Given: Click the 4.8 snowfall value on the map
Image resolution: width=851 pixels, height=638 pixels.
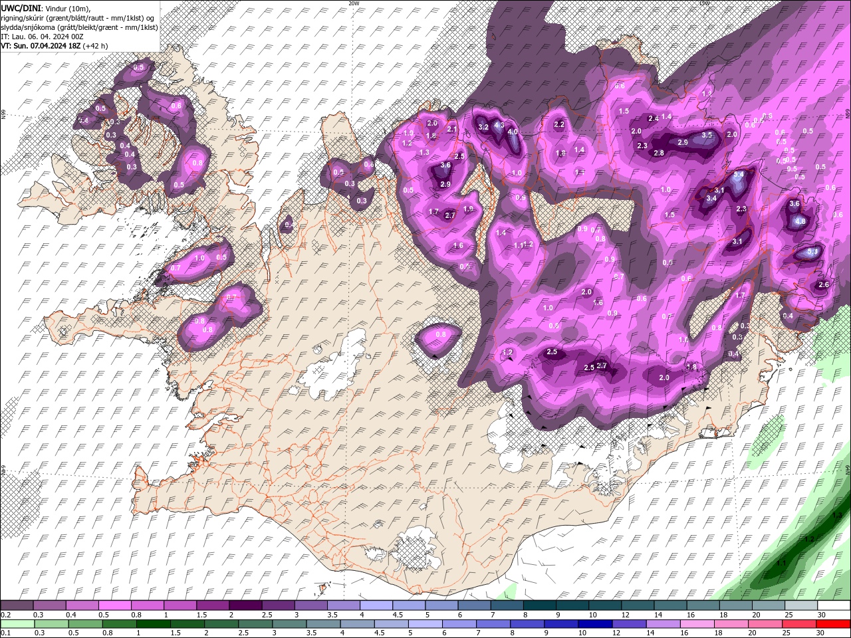Looking at the screenshot, I should pyautogui.click(x=800, y=221).
